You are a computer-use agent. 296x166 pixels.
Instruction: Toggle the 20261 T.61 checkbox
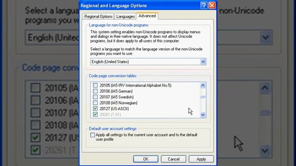pyautogui.click(x=95, y=114)
